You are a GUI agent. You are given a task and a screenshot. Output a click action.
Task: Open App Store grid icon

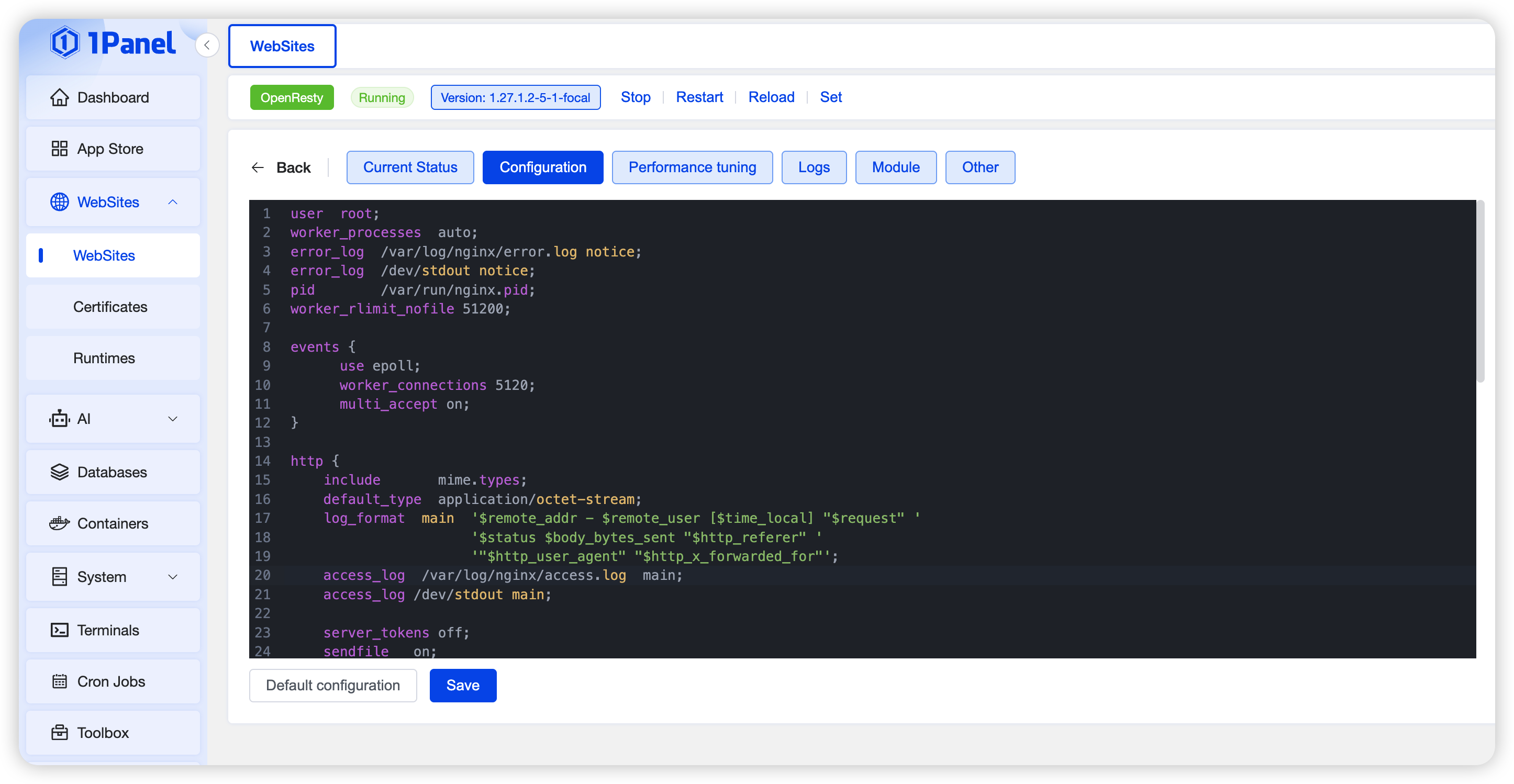pyautogui.click(x=59, y=149)
